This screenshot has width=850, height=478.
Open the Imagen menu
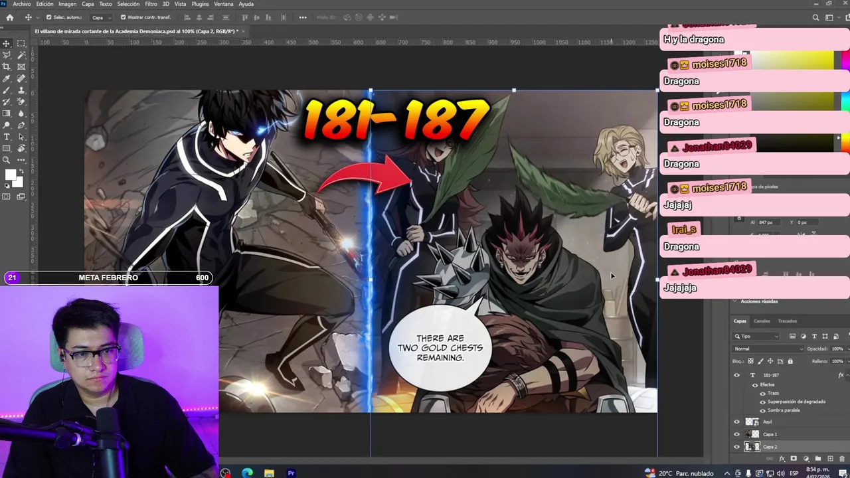pos(67,4)
